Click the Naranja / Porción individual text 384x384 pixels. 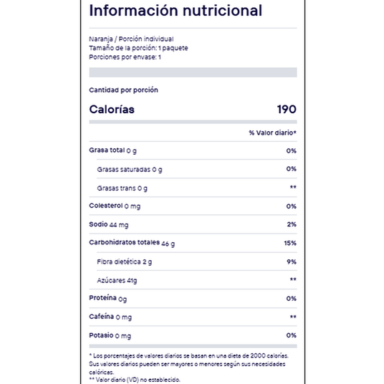click(x=131, y=39)
